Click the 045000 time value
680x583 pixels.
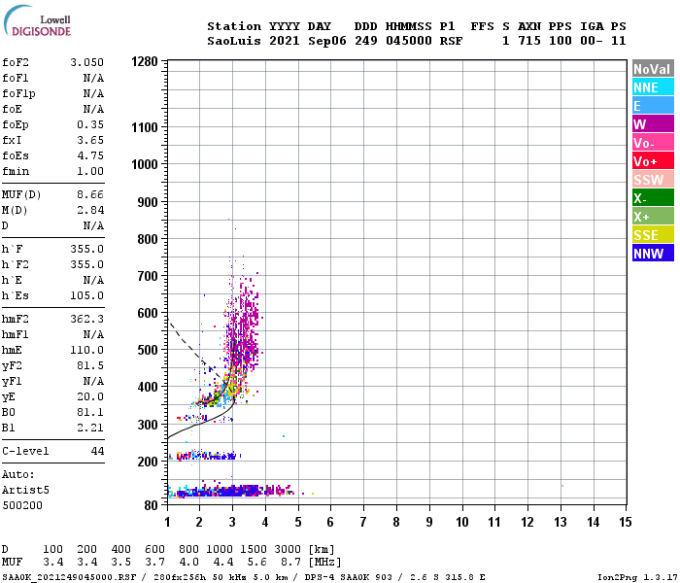409,41
